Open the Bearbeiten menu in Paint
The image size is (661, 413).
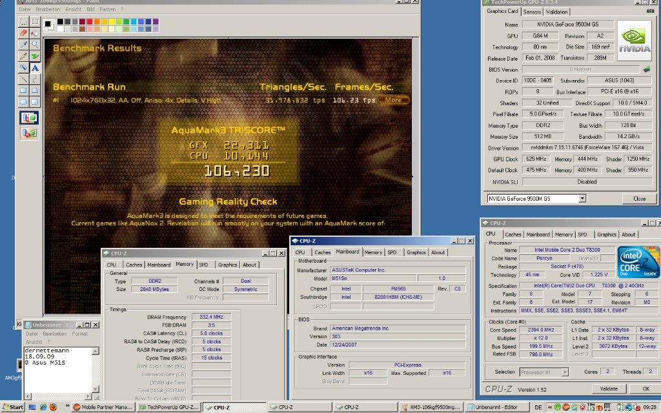coord(48,9)
